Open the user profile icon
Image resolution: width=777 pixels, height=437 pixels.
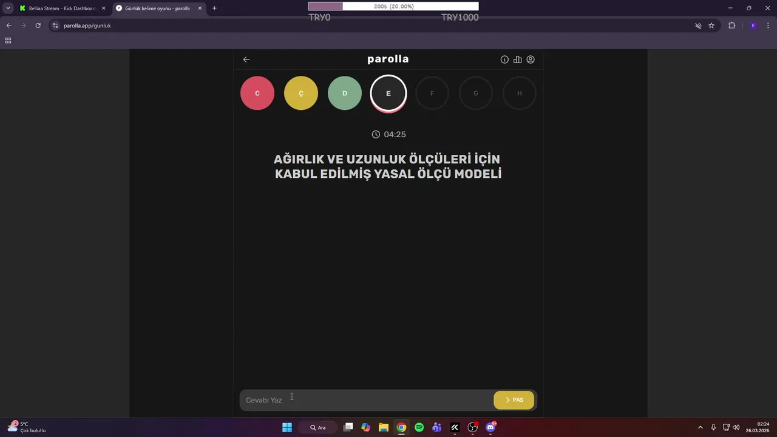531,59
